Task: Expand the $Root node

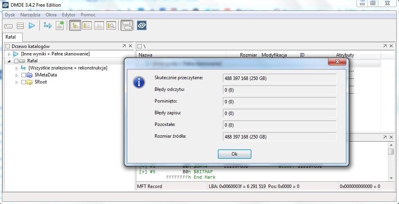Action: click(x=17, y=82)
